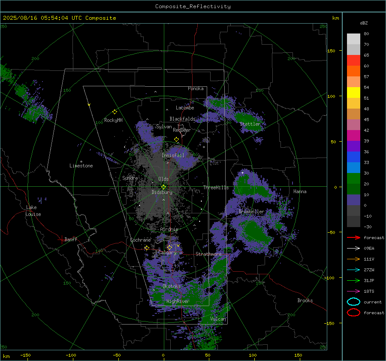Click the Hanna town label
The width and height of the screenshot is (386, 361).
point(300,191)
